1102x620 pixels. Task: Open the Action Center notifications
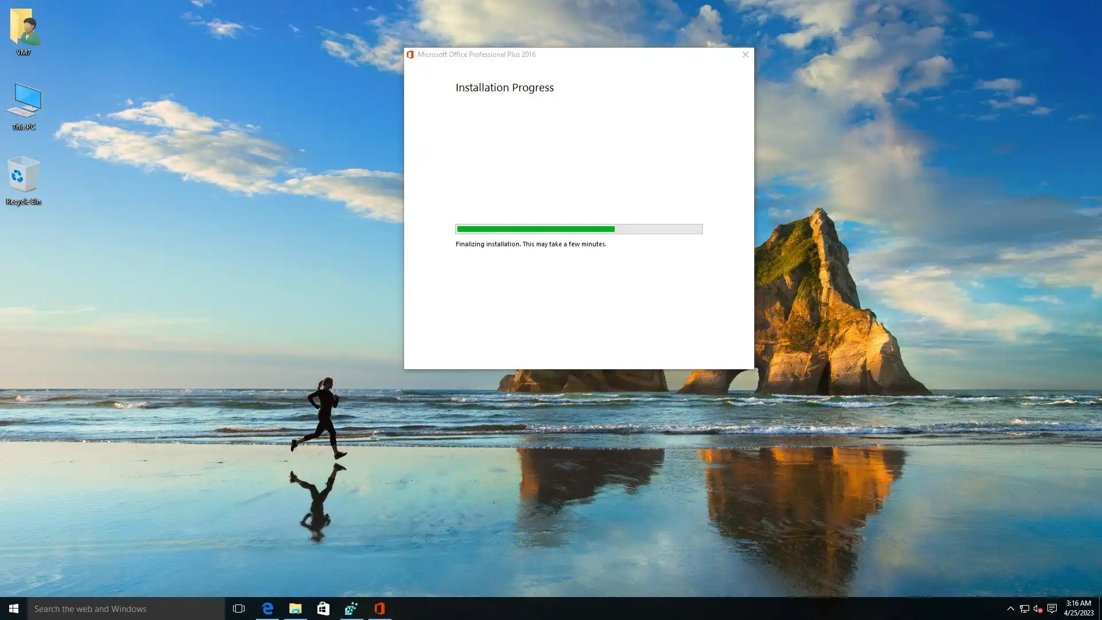pos(1052,609)
